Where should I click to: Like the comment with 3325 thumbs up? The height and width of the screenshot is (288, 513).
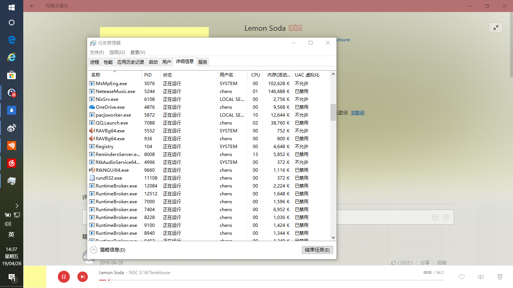(394, 263)
